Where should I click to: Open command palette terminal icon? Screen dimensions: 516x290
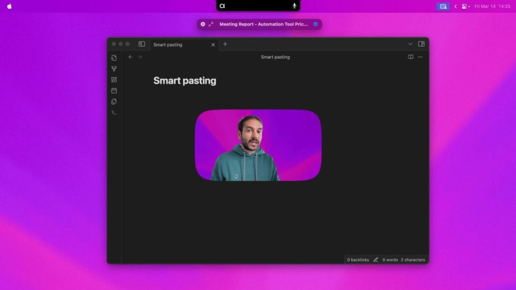click(114, 112)
